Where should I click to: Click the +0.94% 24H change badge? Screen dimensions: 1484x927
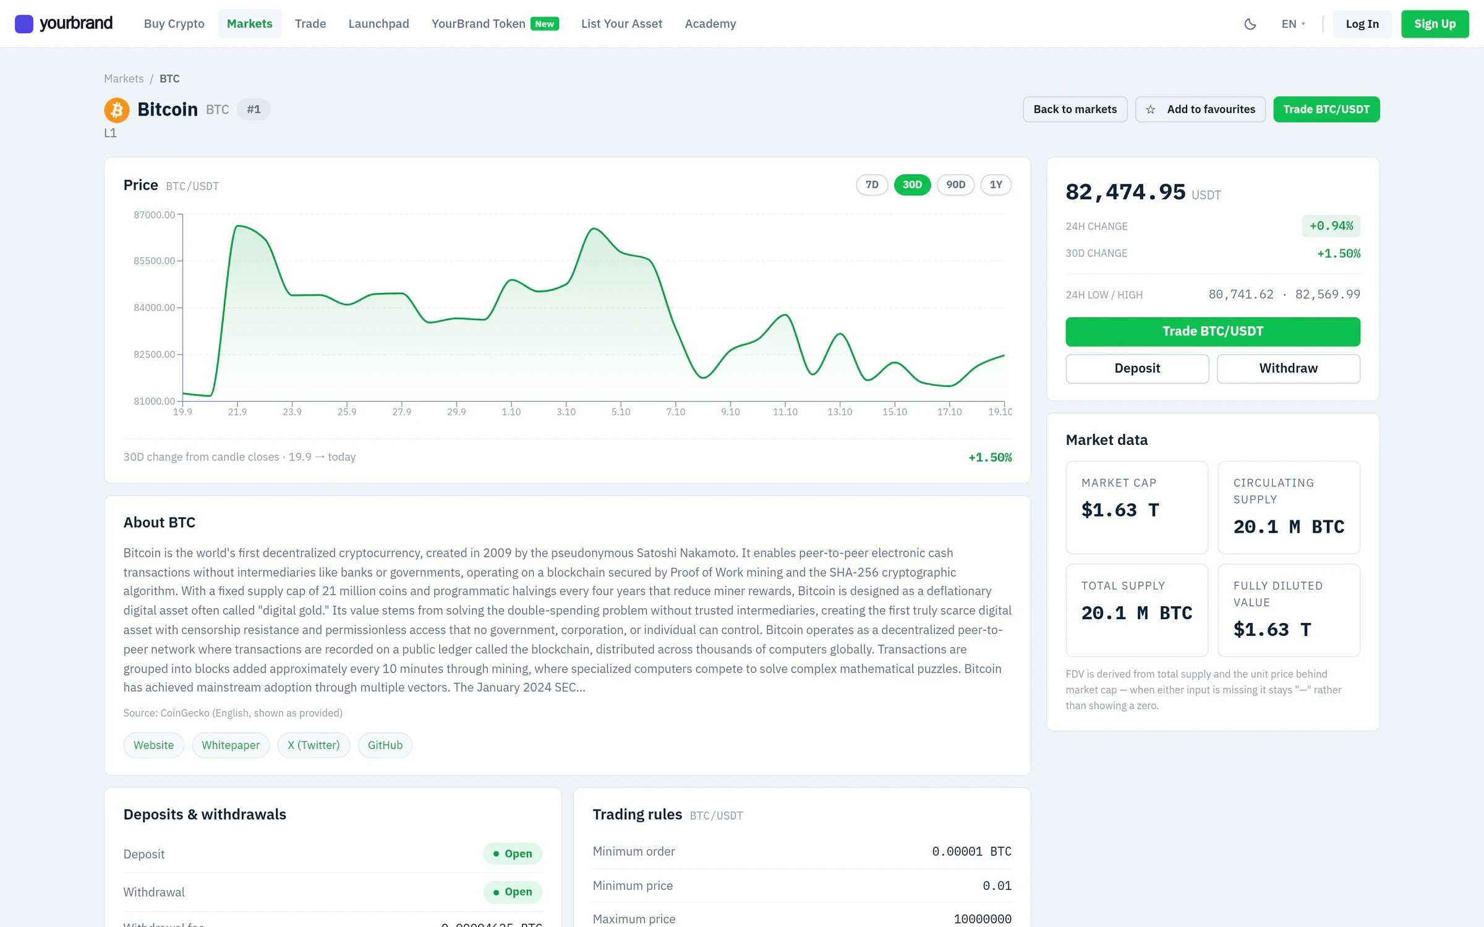point(1331,226)
